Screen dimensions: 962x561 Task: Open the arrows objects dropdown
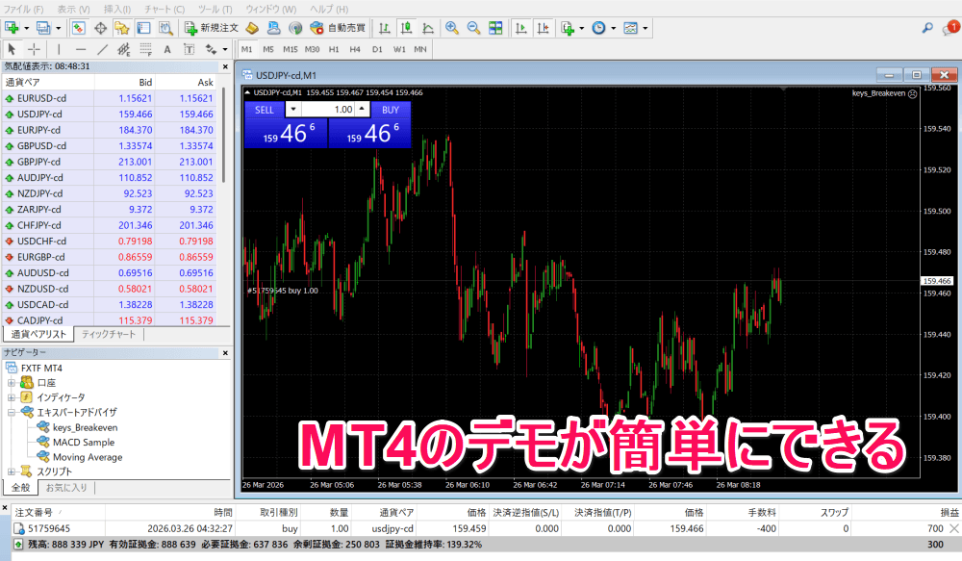point(224,49)
